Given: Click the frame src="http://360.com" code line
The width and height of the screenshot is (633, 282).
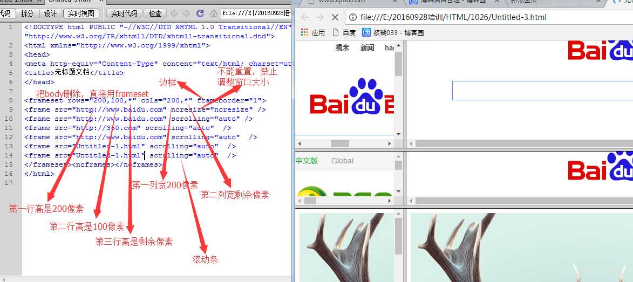Looking at the screenshot, I should [128, 128].
